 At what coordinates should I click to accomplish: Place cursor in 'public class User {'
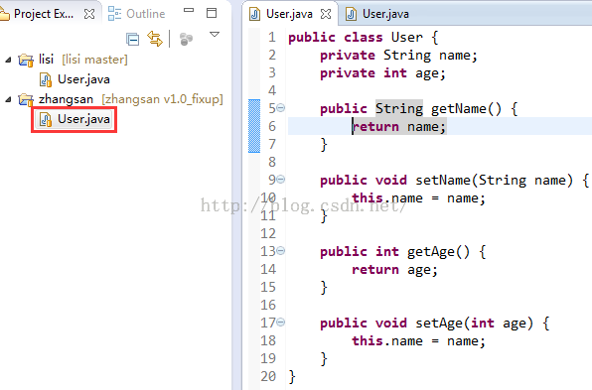364,38
